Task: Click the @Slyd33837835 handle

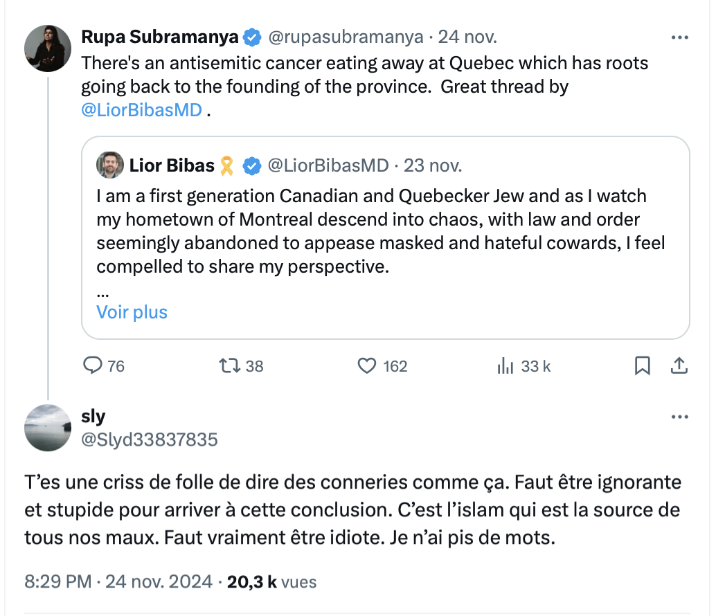Action: 150,439
